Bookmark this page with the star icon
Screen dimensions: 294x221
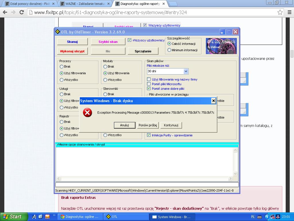click(x=280, y=12)
